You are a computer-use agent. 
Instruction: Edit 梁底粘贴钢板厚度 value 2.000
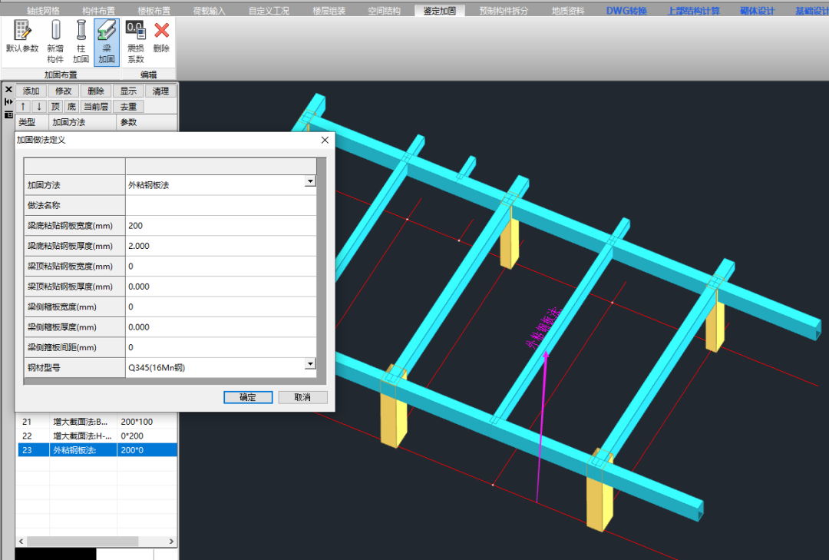[x=220, y=246]
